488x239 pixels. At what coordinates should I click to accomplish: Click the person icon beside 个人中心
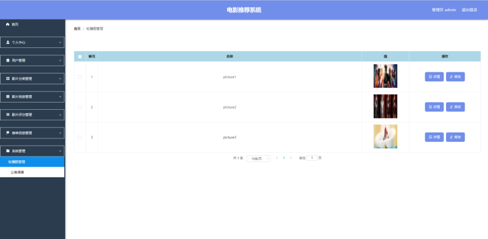(8, 42)
